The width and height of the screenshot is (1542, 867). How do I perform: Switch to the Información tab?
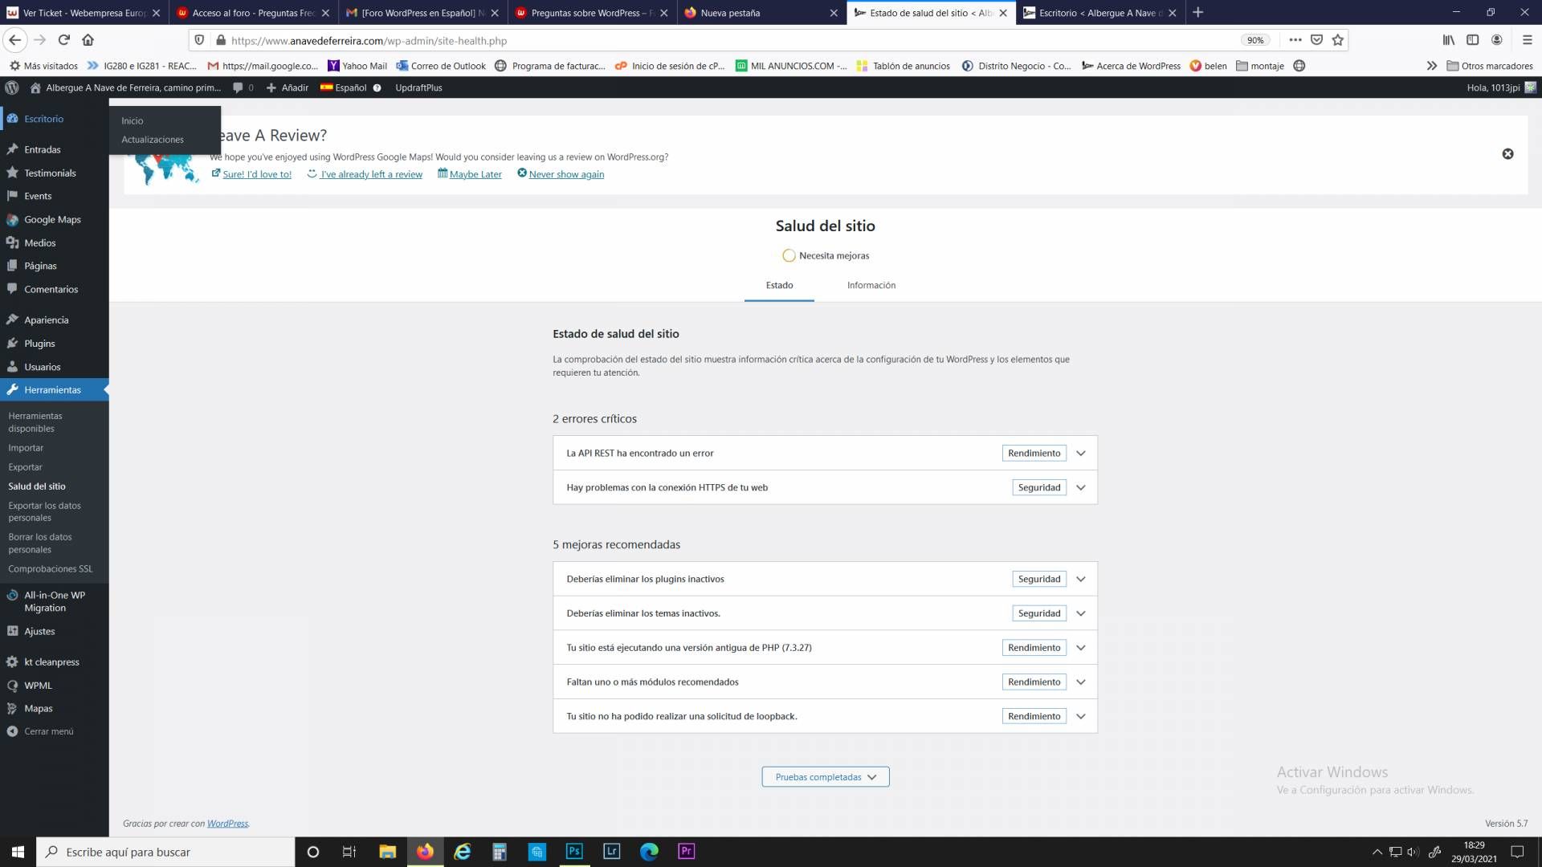pos(871,285)
